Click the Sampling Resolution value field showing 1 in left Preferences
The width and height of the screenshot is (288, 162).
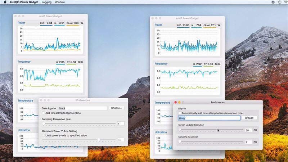click(121, 124)
